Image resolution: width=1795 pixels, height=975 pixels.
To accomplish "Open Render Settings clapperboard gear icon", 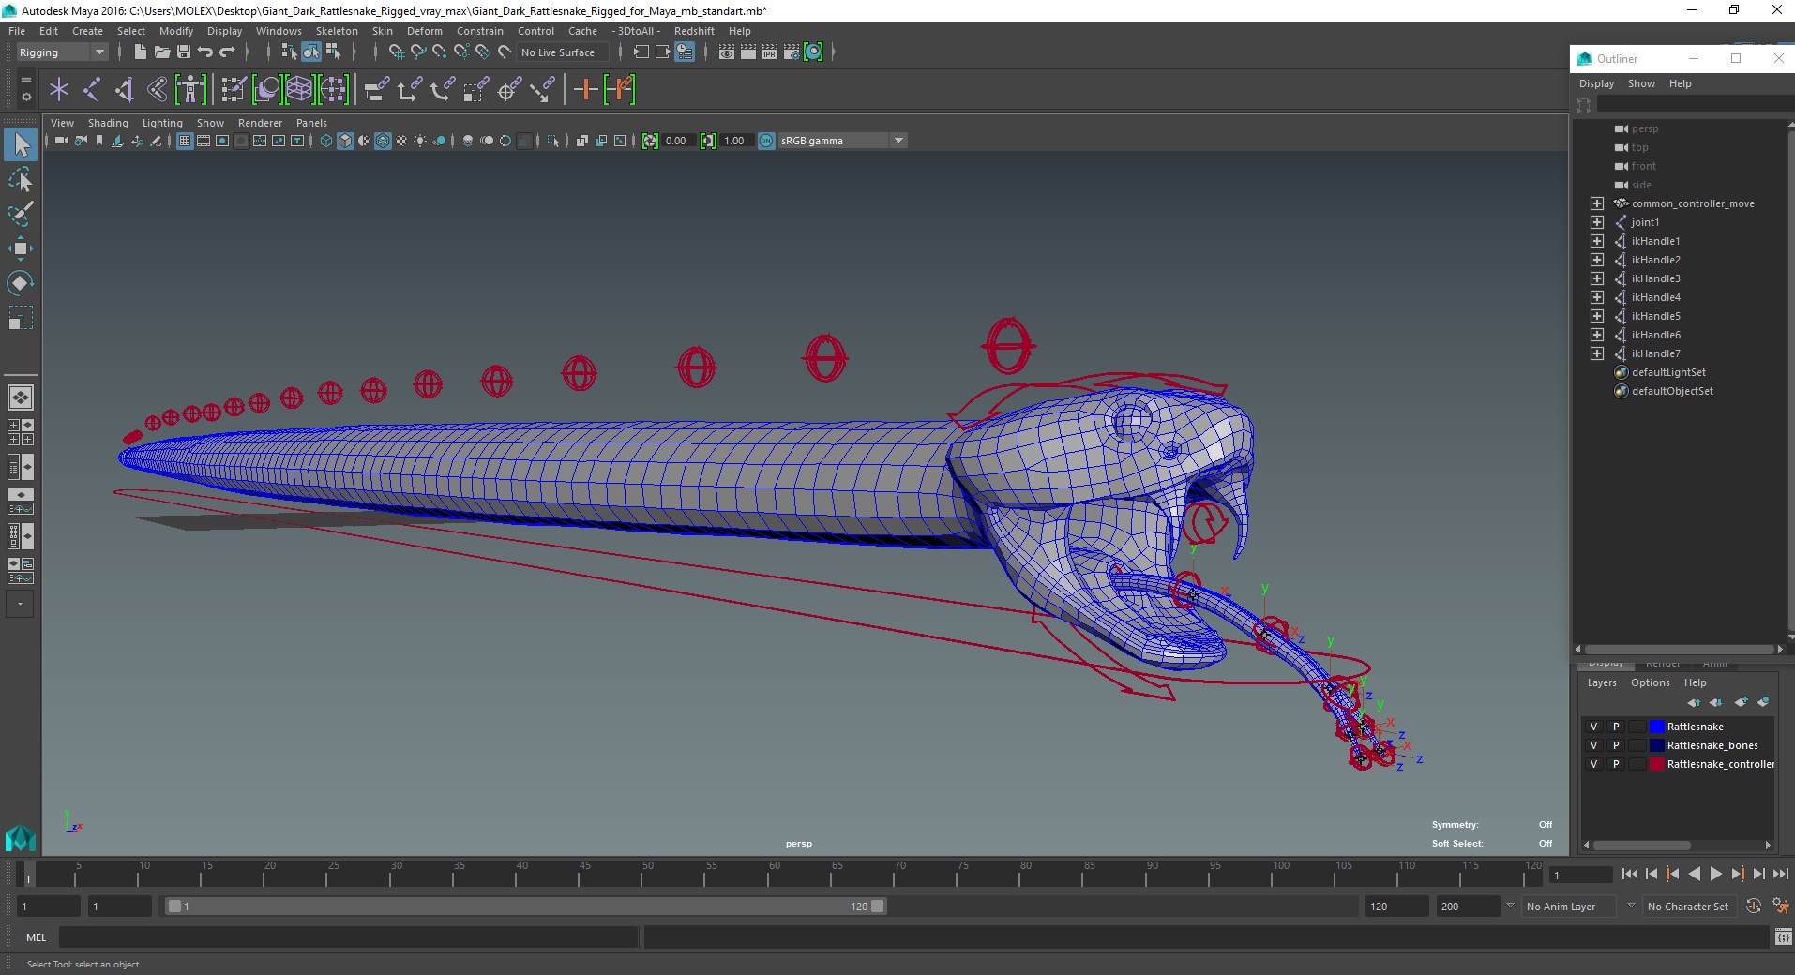I will 792,52.
